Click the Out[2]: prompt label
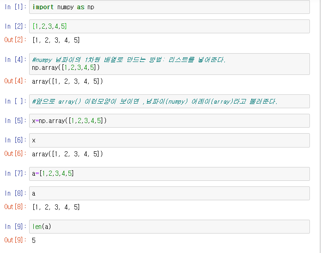The image size is (321, 253). tap(15, 40)
